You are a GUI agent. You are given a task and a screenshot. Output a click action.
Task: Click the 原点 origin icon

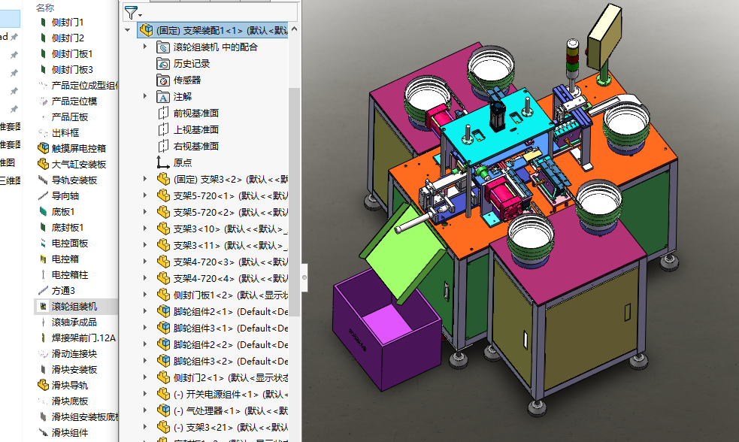[x=163, y=162]
